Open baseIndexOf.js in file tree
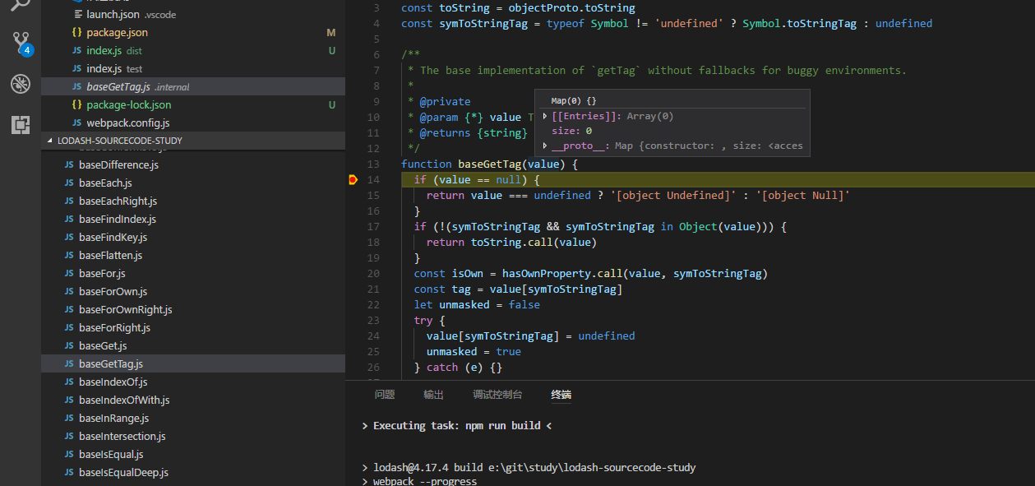Screen dimensions: 1035x486 pos(193,382)
